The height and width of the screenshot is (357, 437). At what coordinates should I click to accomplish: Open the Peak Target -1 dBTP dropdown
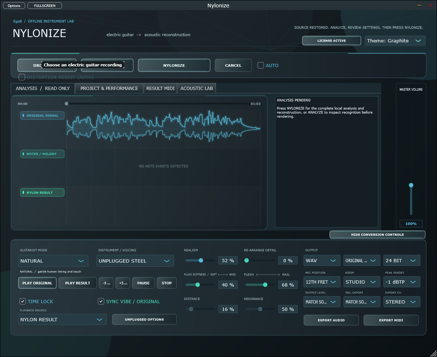(402, 282)
